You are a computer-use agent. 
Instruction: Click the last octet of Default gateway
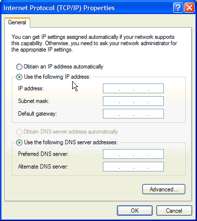click(x=156, y=114)
